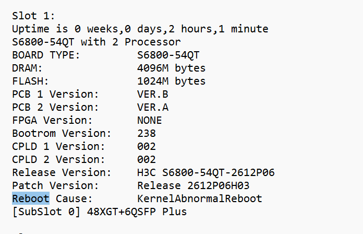
Task: Click "S6800-54QT with 2 Processor" line
Action: [96, 42]
